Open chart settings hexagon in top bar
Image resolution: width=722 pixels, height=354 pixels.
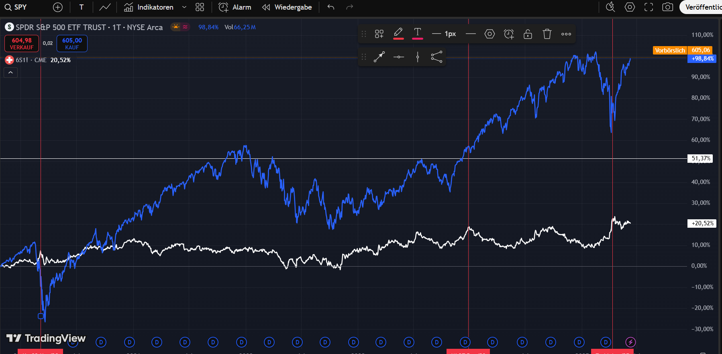(630, 7)
